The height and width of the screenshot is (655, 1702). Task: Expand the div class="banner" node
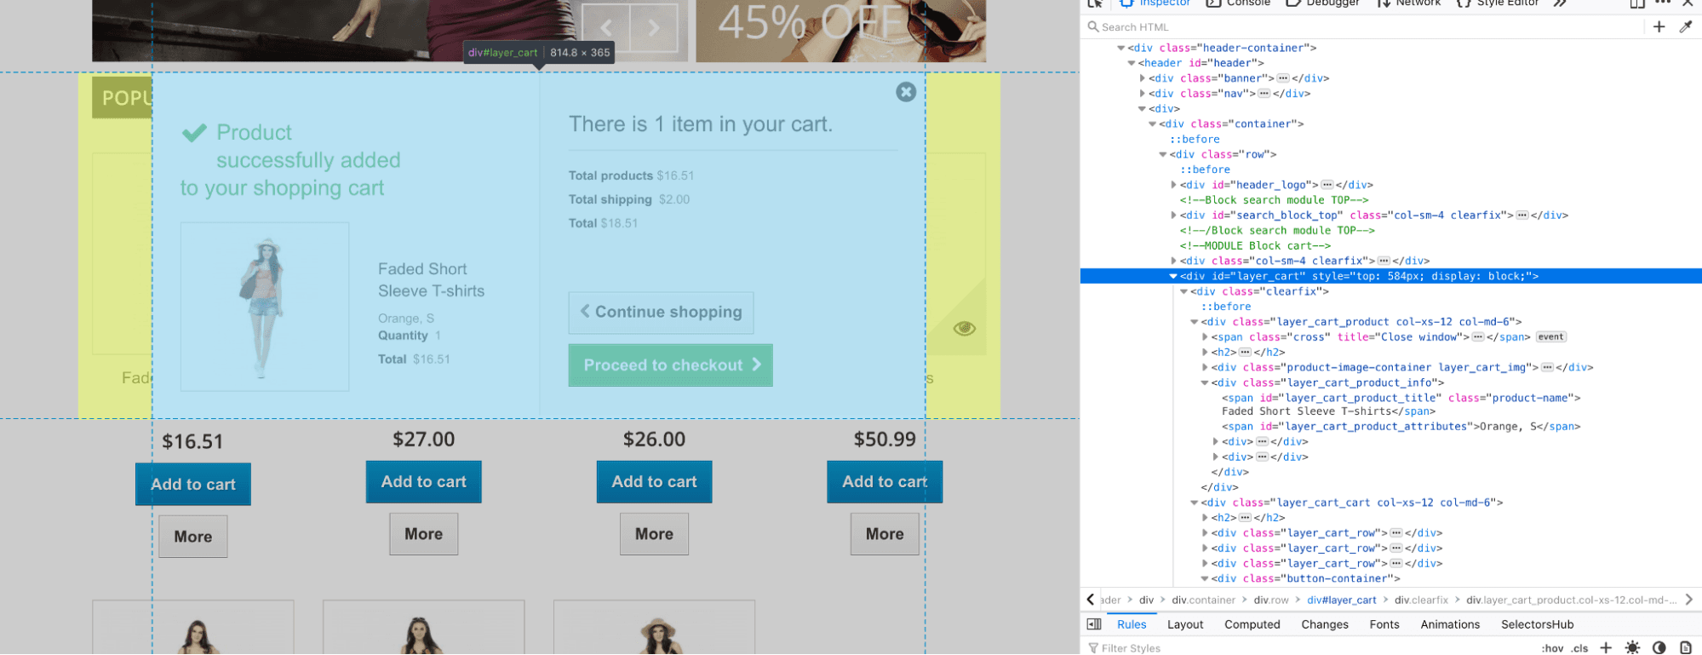tap(1142, 78)
